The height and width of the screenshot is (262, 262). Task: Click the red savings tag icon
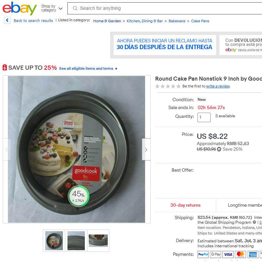coord(5,67)
